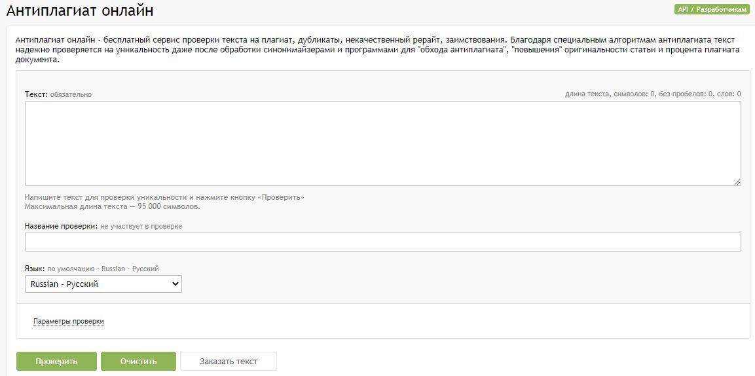Viewport: 755px width, 376px height.
Task: Expand Параметры проверки section
Action: click(68, 321)
